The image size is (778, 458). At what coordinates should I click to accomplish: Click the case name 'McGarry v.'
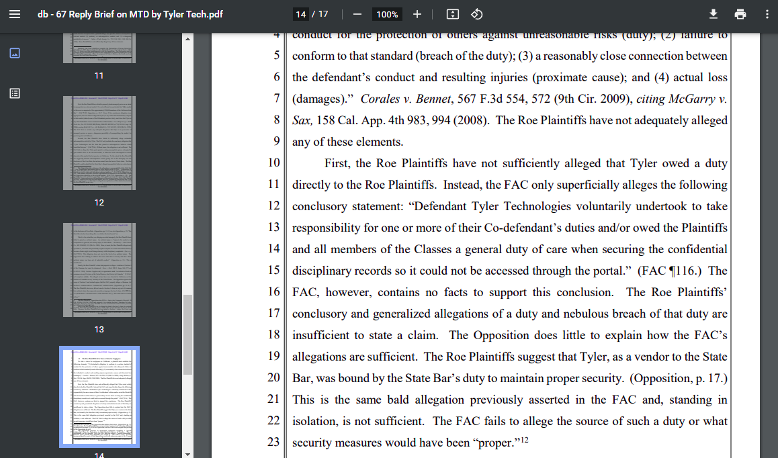pos(698,99)
